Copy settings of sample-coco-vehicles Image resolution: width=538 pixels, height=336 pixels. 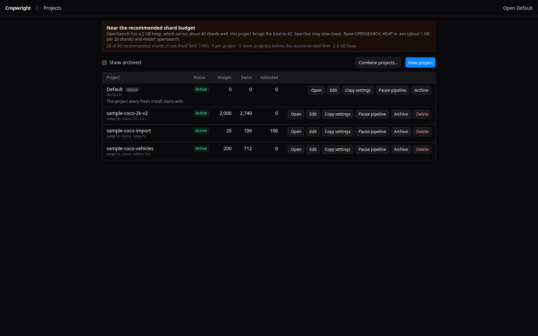click(338, 150)
